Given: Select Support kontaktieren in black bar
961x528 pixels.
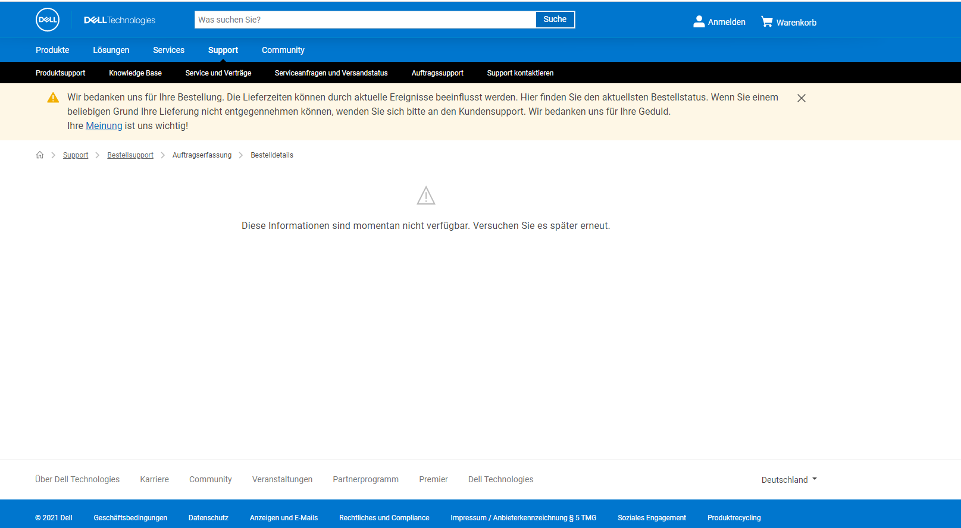Looking at the screenshot, I should tap(520, 73).
